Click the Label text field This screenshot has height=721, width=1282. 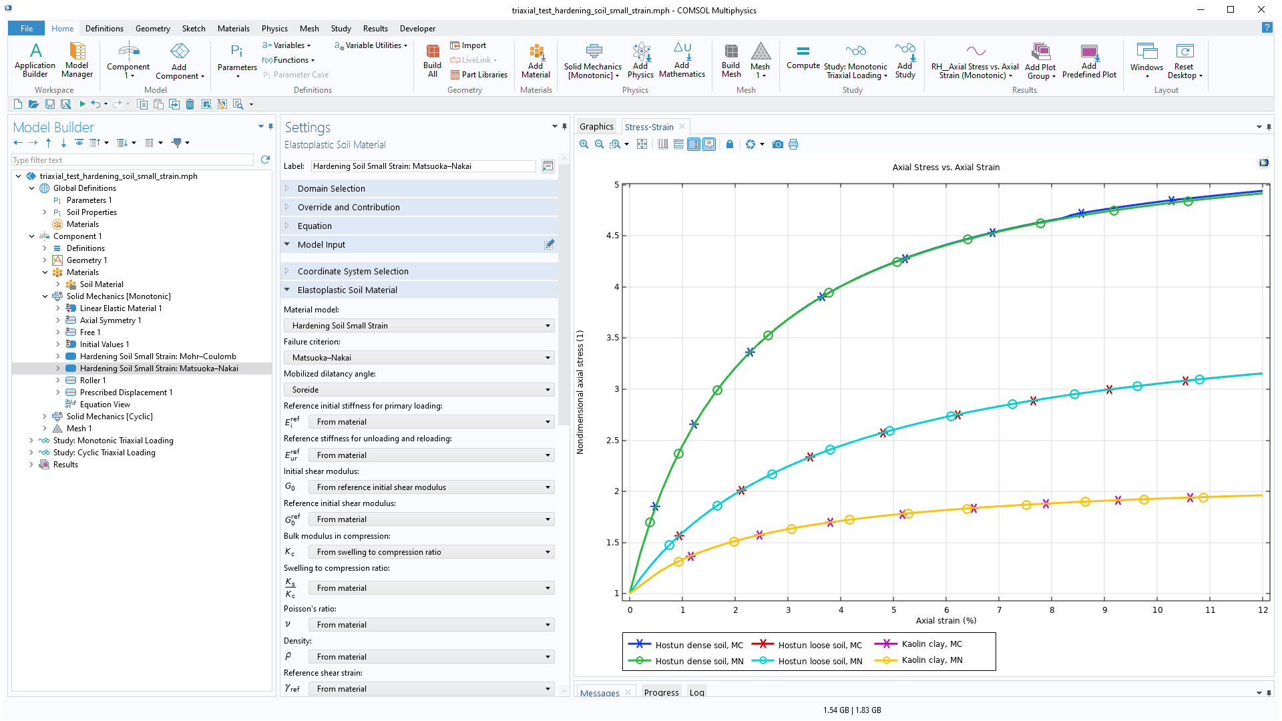pos(423,166)
